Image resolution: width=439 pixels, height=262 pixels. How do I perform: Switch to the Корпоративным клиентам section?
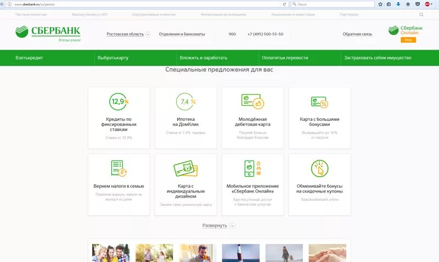pyautogui.click(x=154, y=15)
